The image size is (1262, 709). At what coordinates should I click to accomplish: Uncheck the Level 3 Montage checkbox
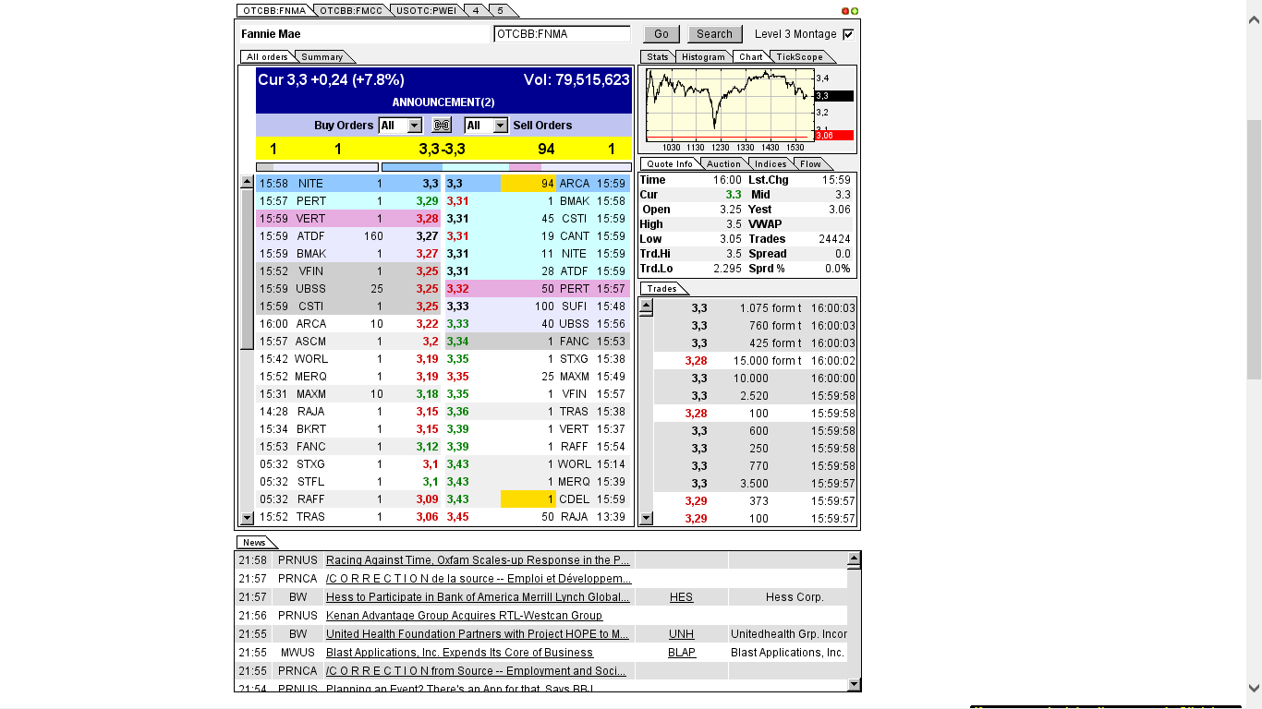coord(848,33)
